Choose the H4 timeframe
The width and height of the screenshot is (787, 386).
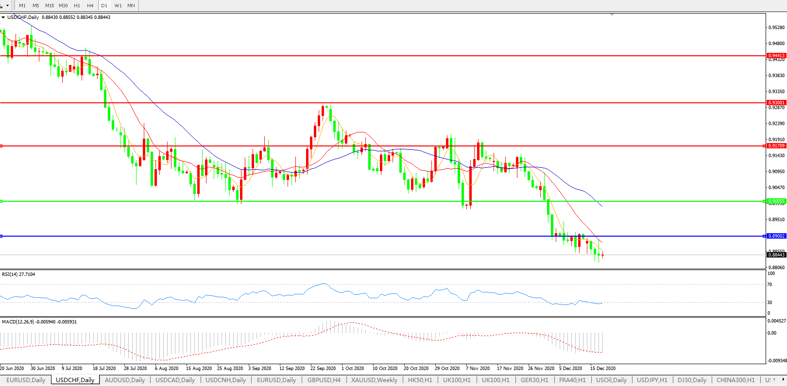click(x=90, y=5)
